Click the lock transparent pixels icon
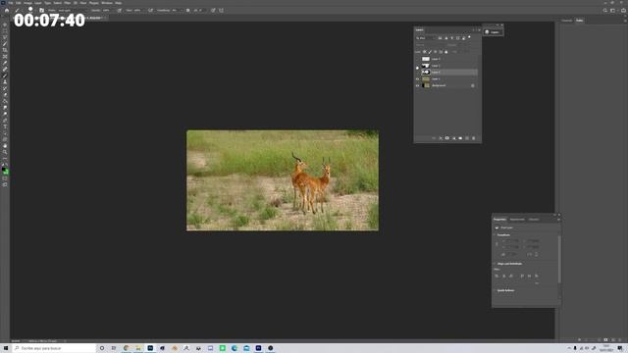 [x=425, y=52]
